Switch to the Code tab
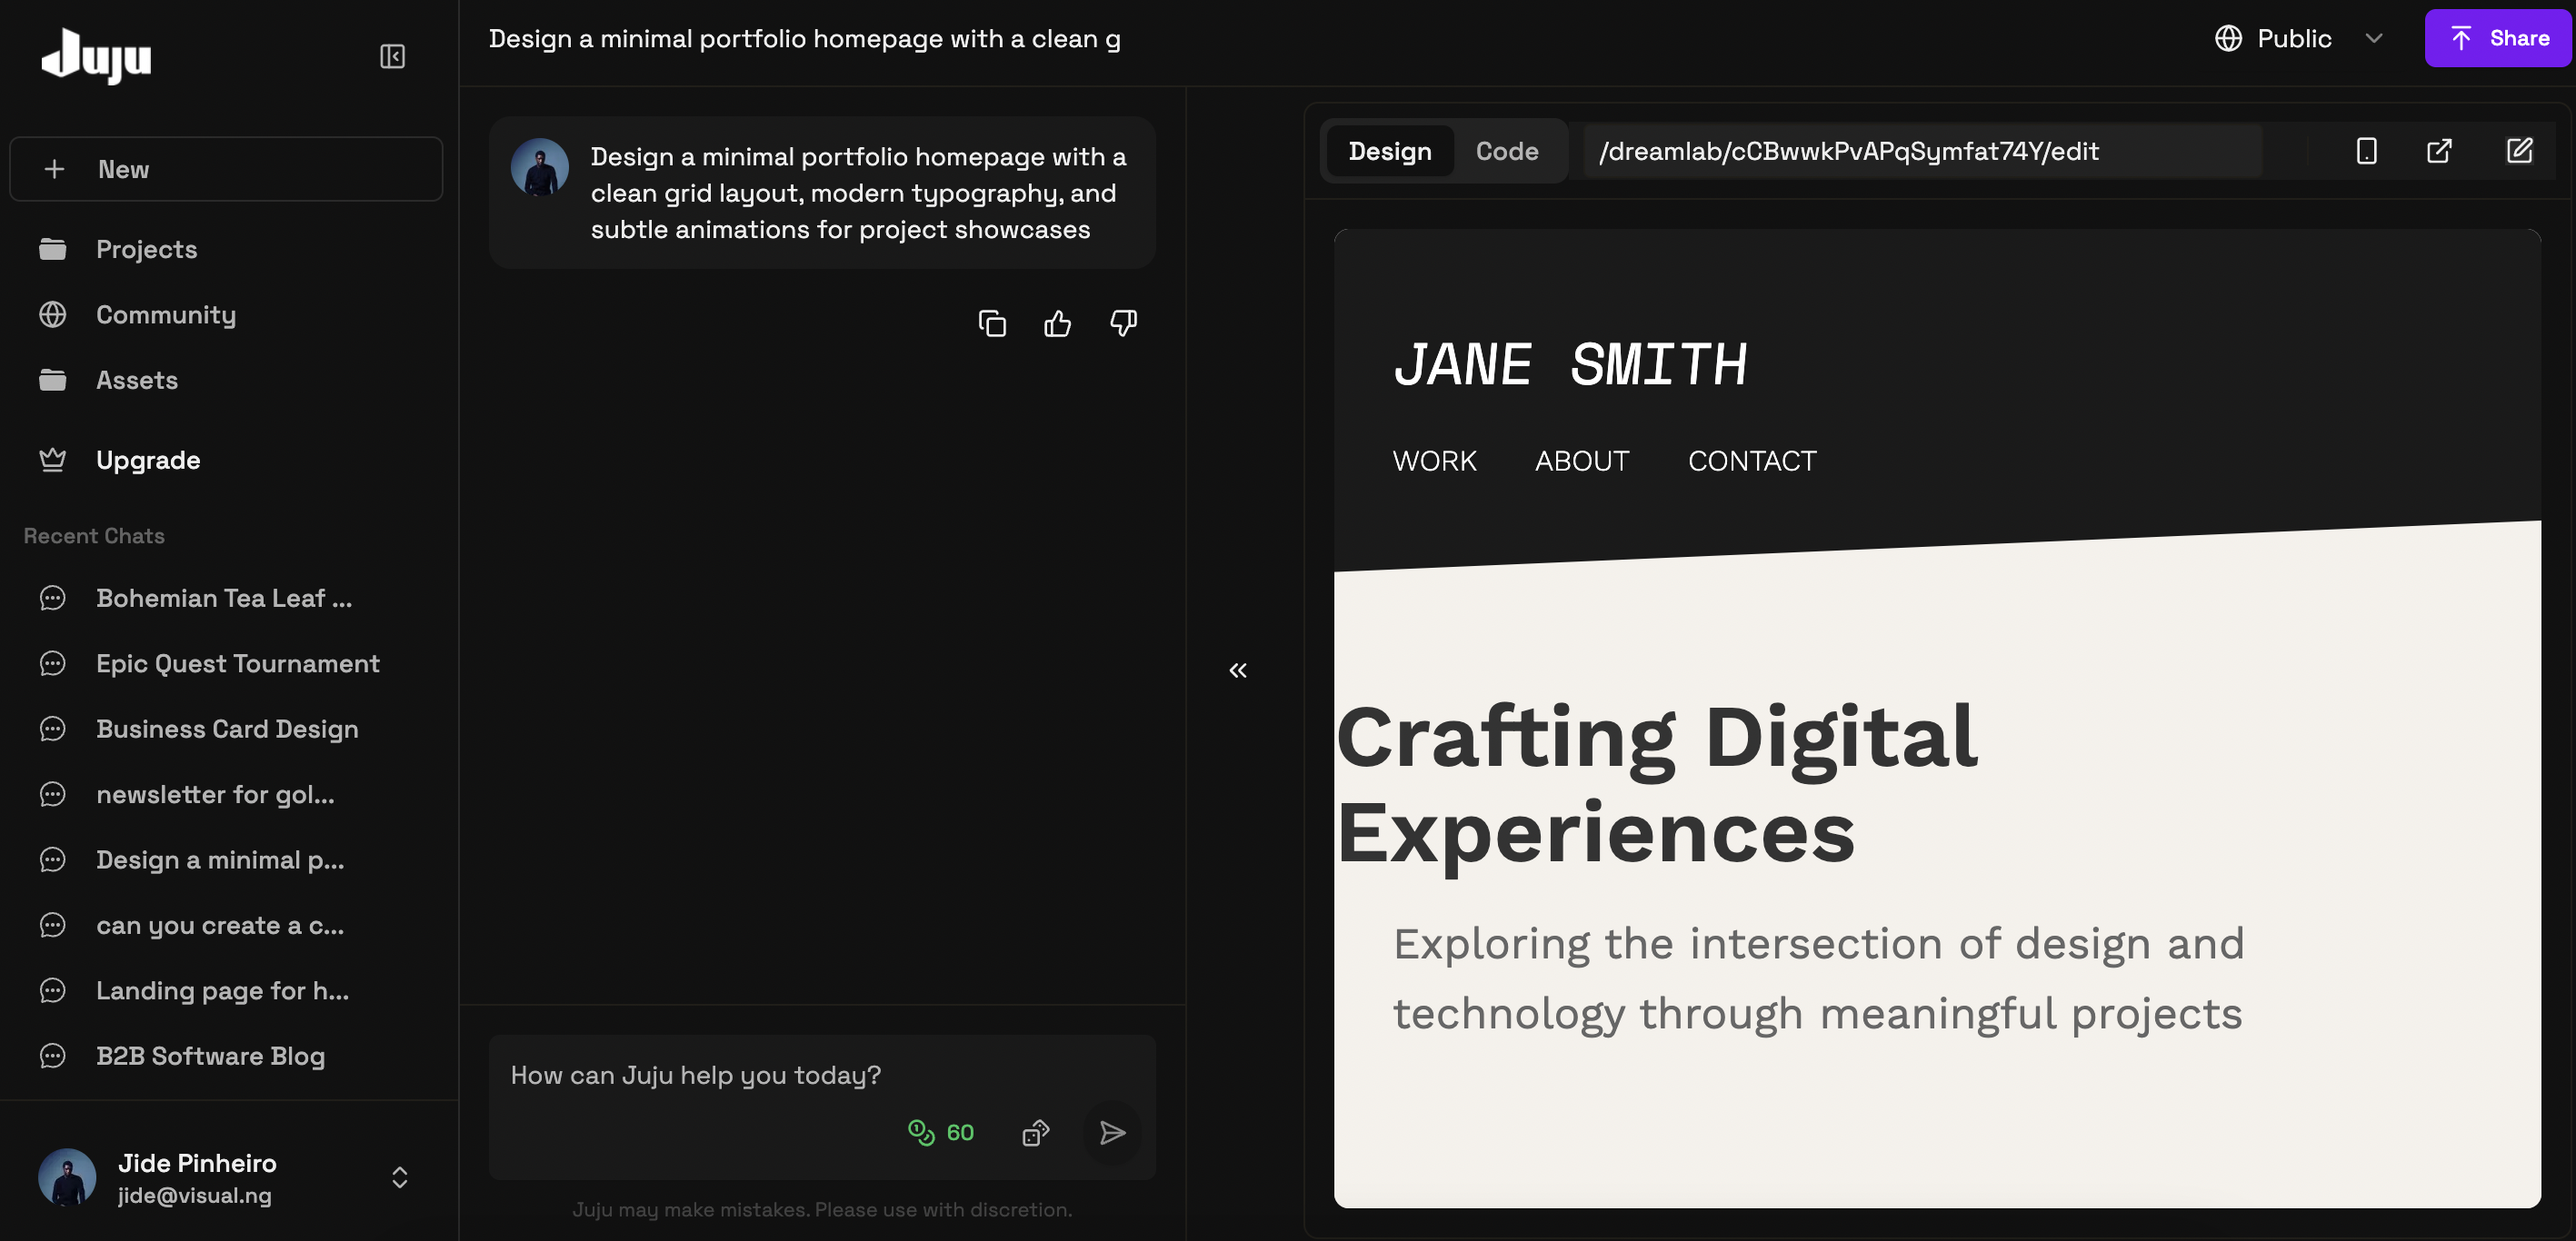Image resolution: width=2576 pixels, height=1241 pixels. pyautogui.click(x=1507, y=151)
